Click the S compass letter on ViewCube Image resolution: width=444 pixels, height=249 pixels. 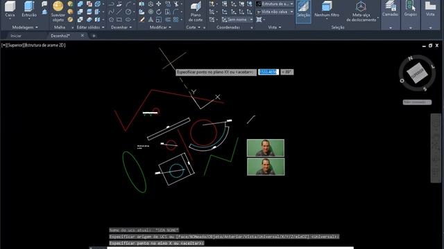[x=425, y=89]
